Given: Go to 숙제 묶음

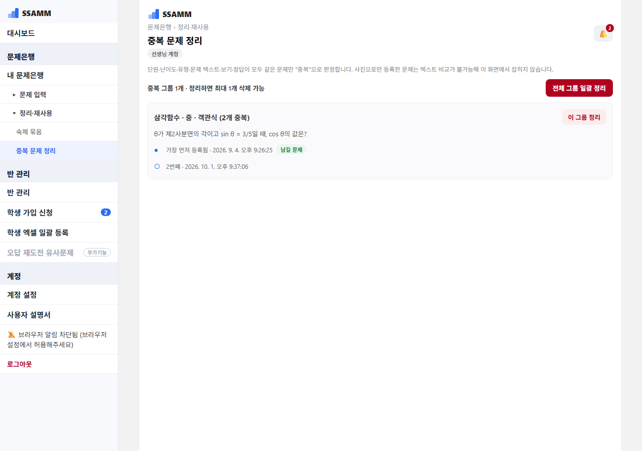Looking at the screenshot, I should click(x=59, y=132).
